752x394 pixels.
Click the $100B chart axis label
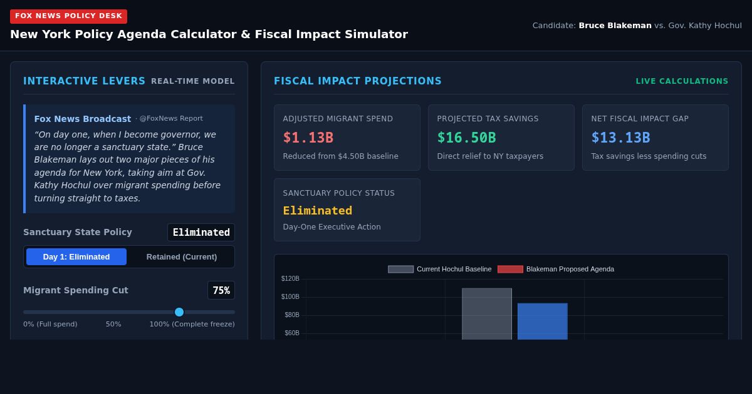pos(290,297)
